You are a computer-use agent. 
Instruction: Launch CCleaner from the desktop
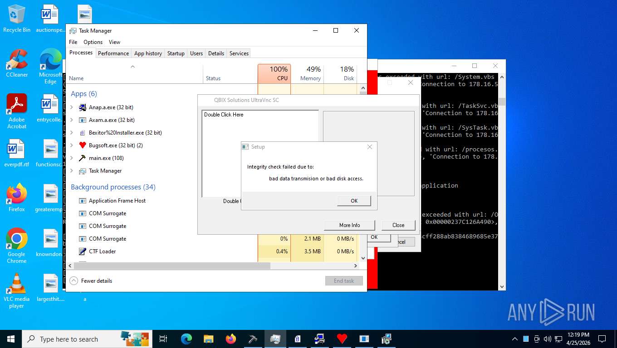click(17, 63)
